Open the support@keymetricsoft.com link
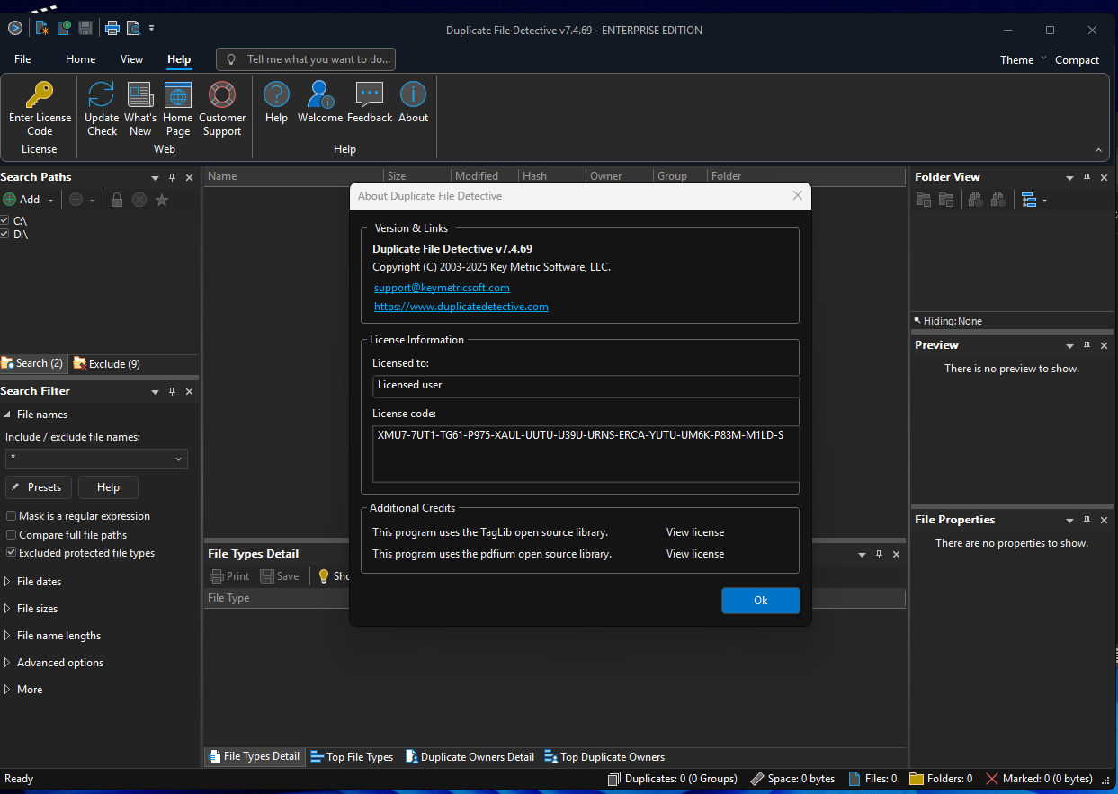Screen dimensions: 1118x794 point(442,288)
